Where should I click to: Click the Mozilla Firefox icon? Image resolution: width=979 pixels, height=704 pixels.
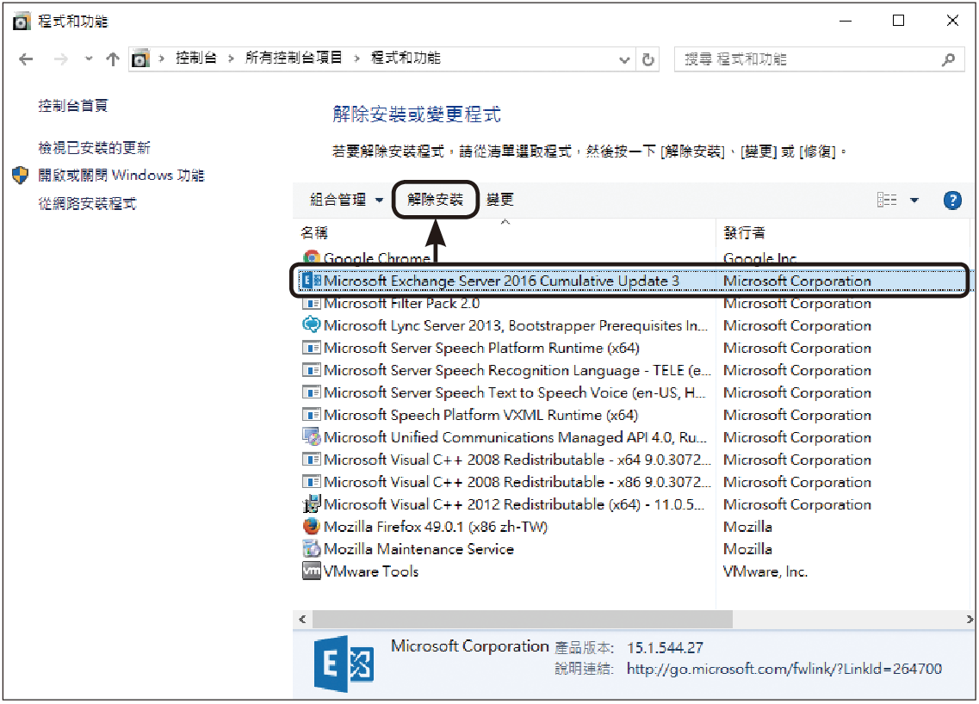(x=311, y=527)
